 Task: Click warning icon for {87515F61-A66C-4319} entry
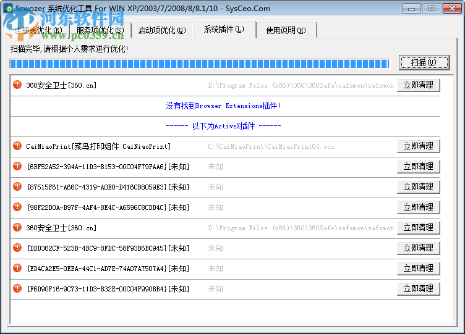[17, 187]
